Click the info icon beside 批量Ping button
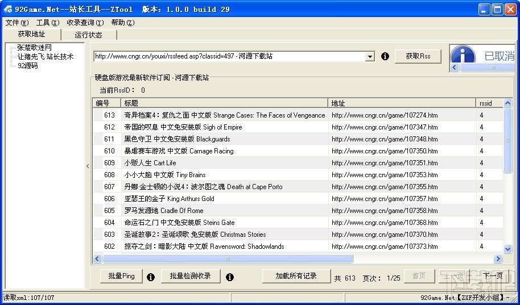The height and width of the screenshot is (305, 520). click(151, 277)
